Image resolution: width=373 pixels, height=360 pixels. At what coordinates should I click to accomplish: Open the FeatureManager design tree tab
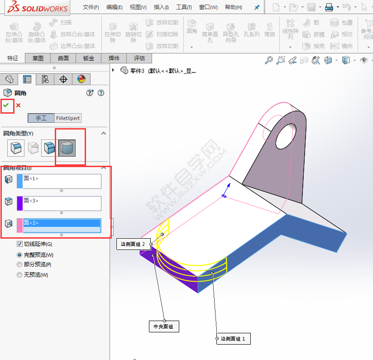tap(9, 79)
